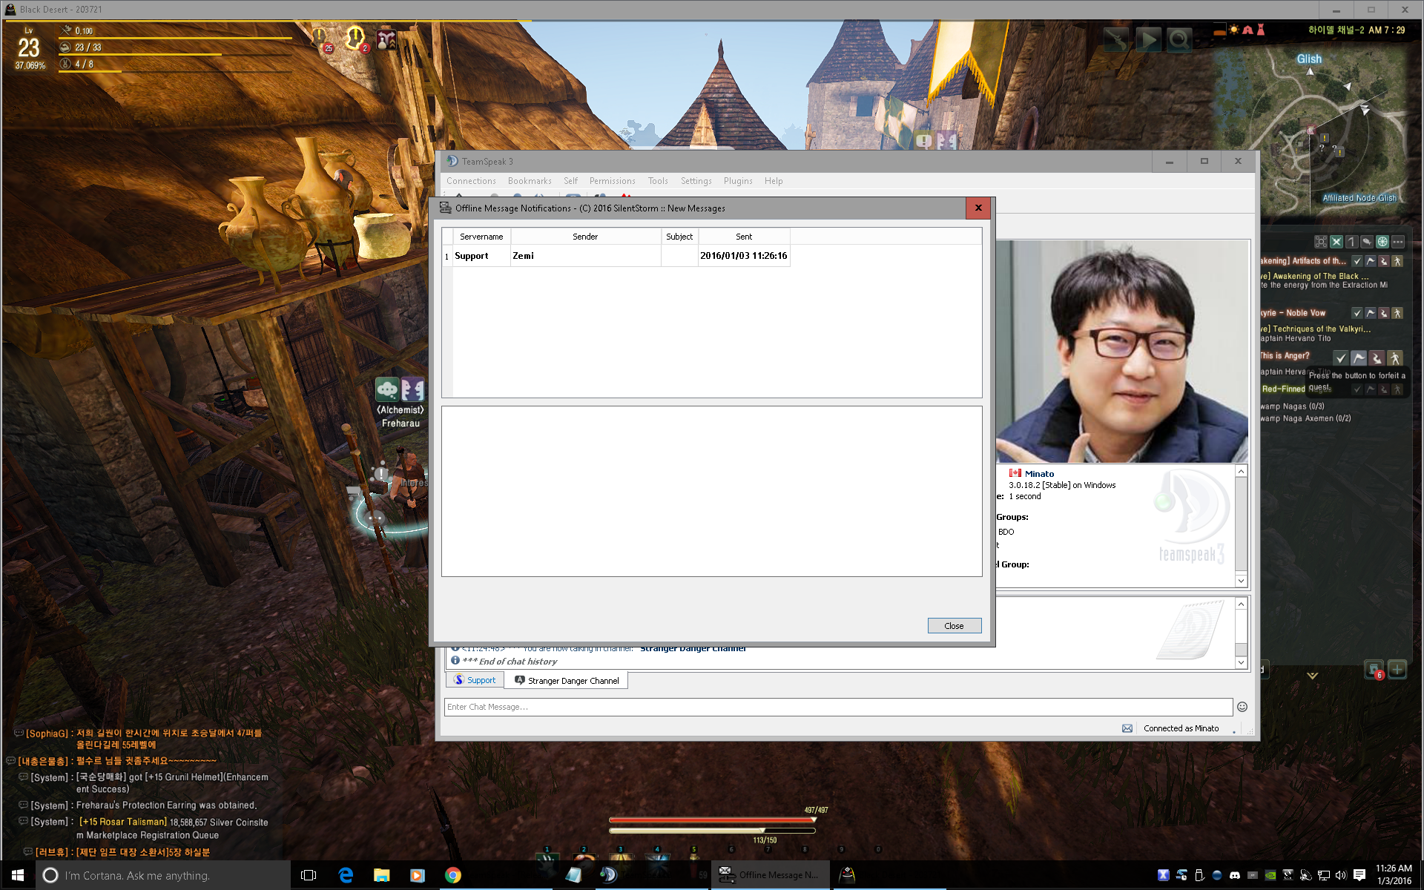Viewport: 1424px width, 890px height.
Task: Click flag icon beside Artifacts quest
Action: tap(1371, 261)
